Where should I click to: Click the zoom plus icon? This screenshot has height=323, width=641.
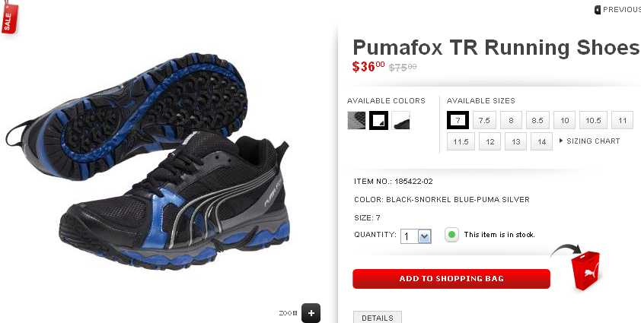click(x=311, y=313)
